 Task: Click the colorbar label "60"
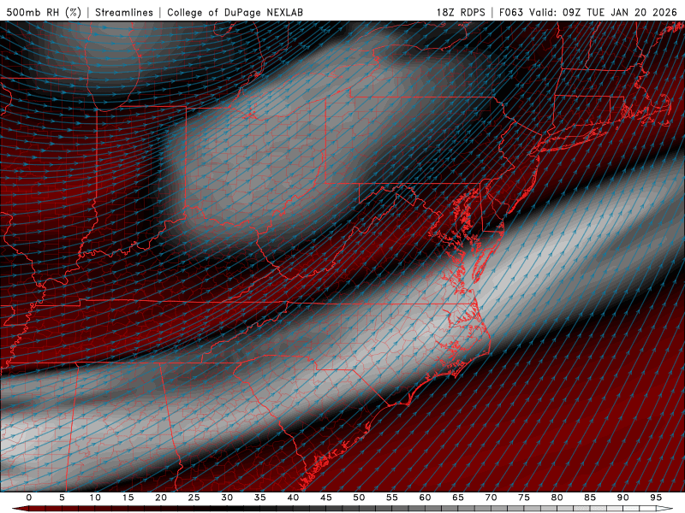[425, 498]
